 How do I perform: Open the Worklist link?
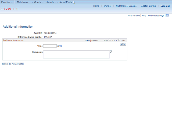[x=107, y=6]
